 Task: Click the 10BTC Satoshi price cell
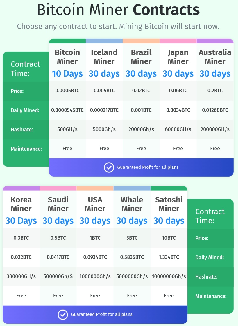pos(169,238)
